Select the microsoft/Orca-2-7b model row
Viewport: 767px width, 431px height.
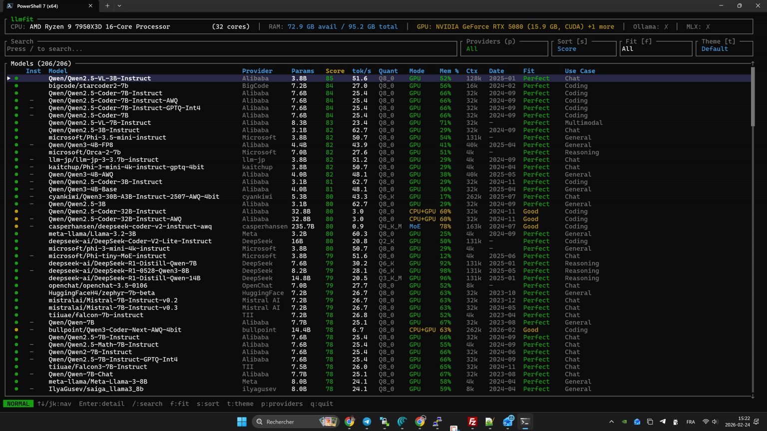click(84, 152)
